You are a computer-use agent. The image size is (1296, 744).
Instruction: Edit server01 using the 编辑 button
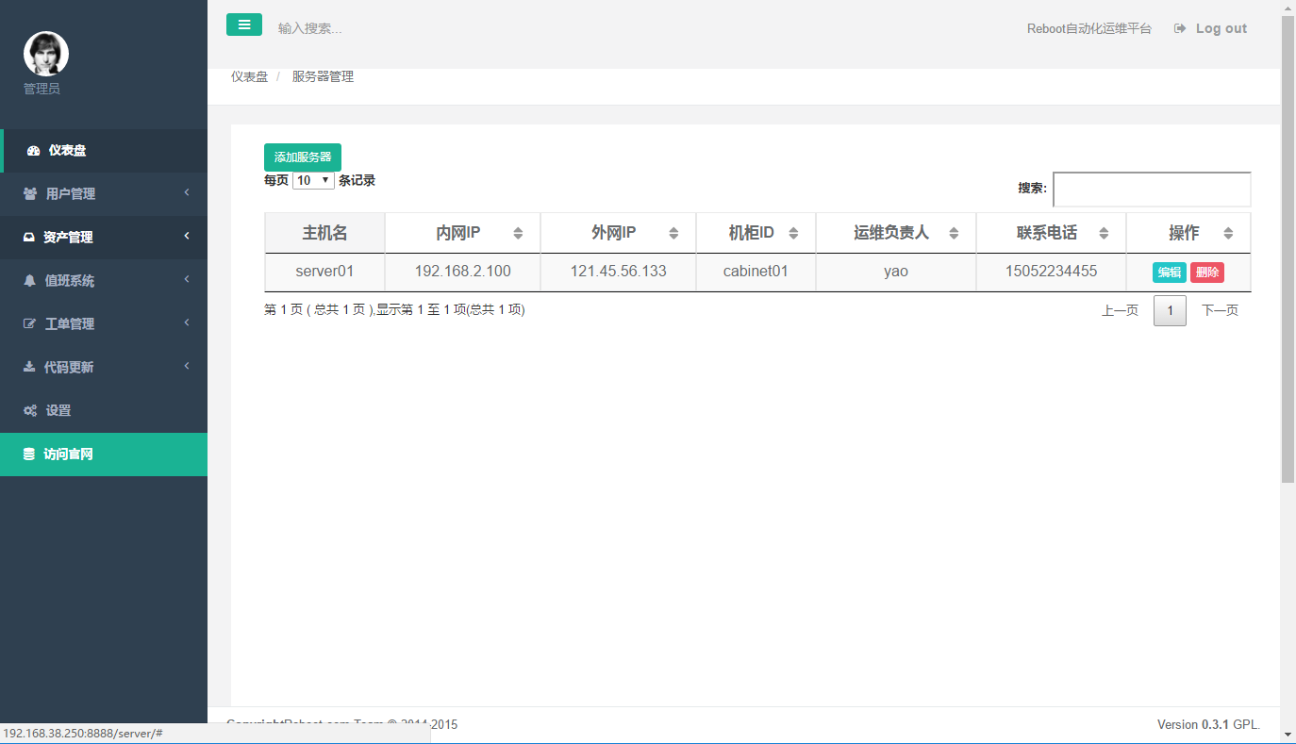[x=1169, y=272]
